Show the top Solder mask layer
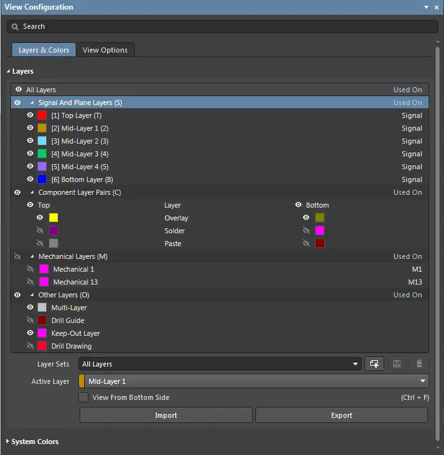The height and width of the screenshot is (455, 444). tap(40, 231)
